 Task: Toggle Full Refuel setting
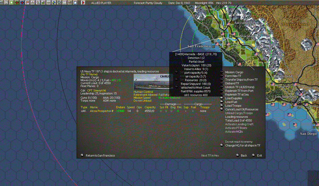164,95
